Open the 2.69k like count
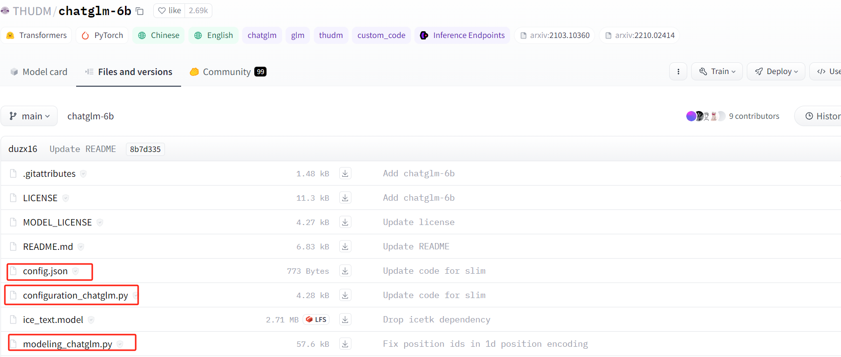 tap(198, 11)
